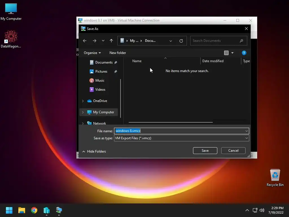Click the navigation pane scrollbar
Image resolution: width=289 pixels, height=217 pixels.
coord(121,98)
